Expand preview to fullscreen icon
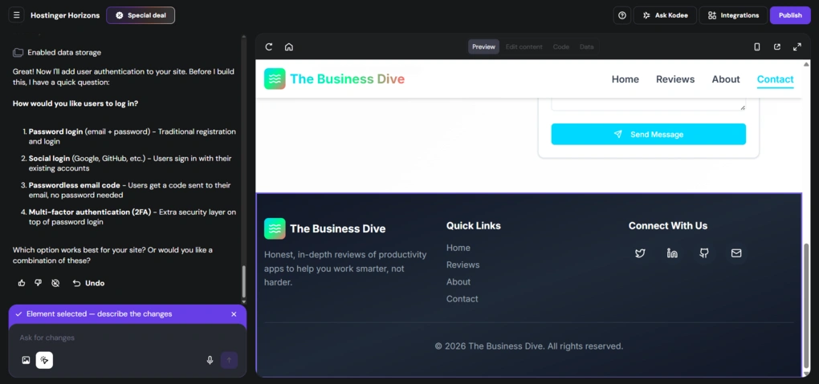 pyautogui.click(x=797, y=47)
